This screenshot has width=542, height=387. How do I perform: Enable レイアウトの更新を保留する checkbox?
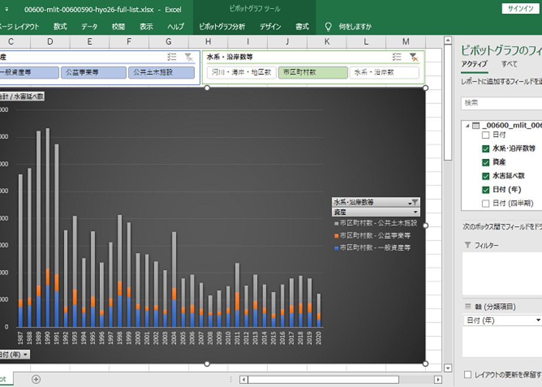[468, 374]
